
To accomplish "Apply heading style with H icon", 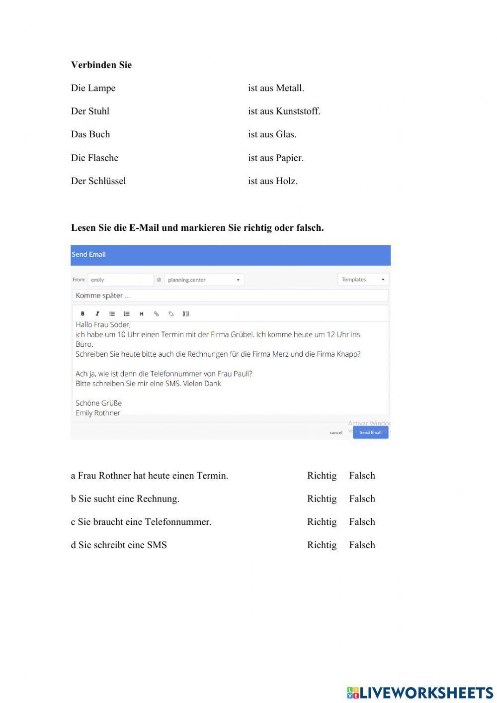I will [x=142, y=314].
